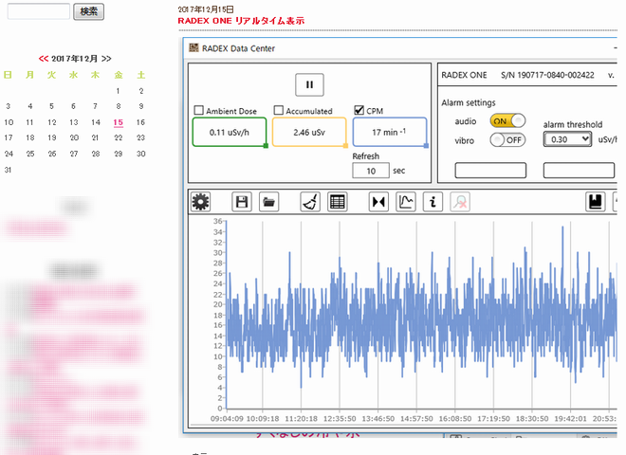
Task: Click the Refresh seconds input field
Action: pyautogui.click(x=371, y=171)
